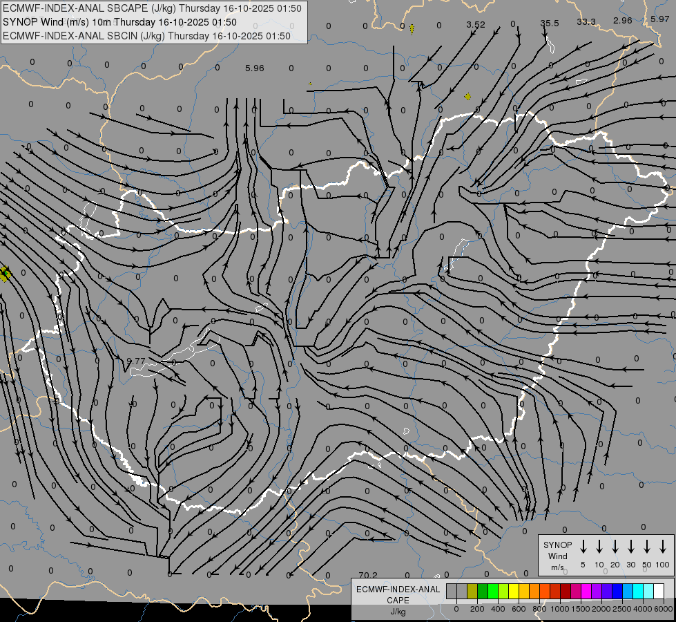
Task: Click the ECMWF-INDEX-ANAL CAPE J/kg legend label
Action: point(398,601)
